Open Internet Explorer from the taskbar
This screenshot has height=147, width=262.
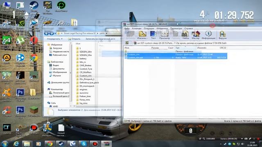point(16,144)
